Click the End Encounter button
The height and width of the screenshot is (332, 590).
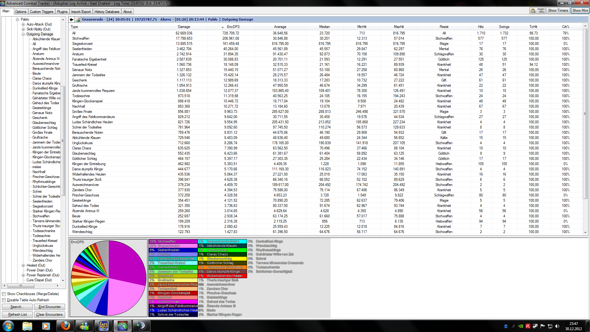(x=49, y=307)
